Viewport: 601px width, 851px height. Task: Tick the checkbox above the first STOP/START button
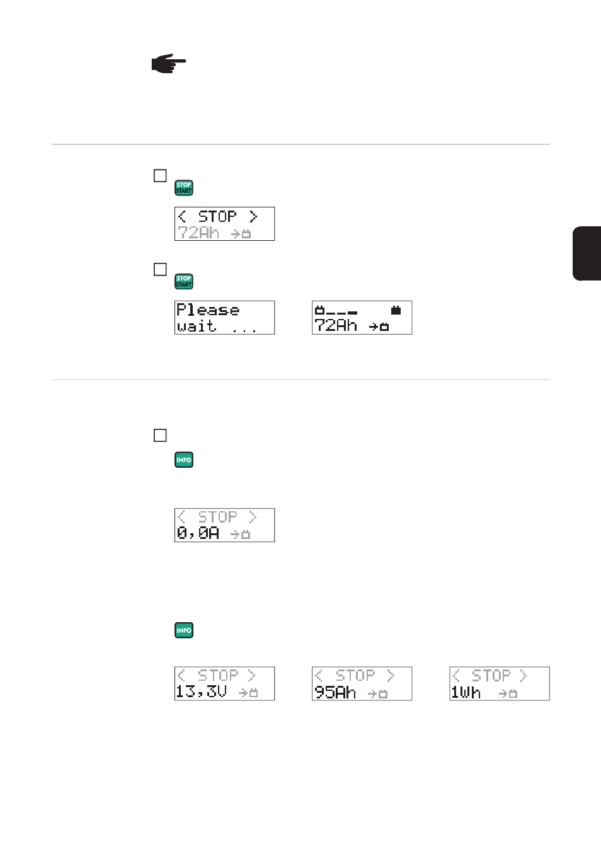point(160,176)
